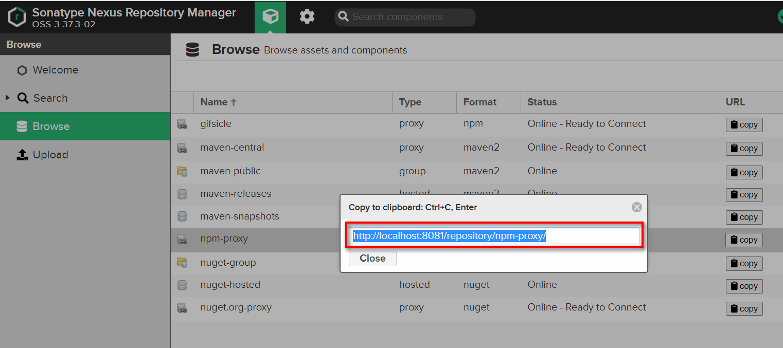
Task: Click the maven-central proxy repository icon
Action: (182, 148)
